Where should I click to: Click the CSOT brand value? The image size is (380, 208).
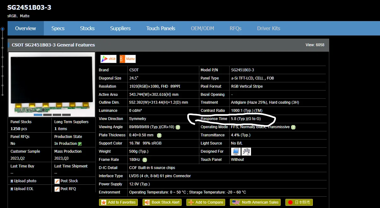click(x=134, y=70)
